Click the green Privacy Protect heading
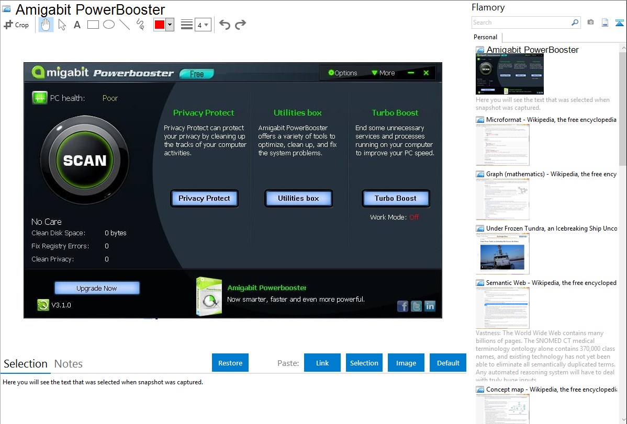 pos(204,113)
